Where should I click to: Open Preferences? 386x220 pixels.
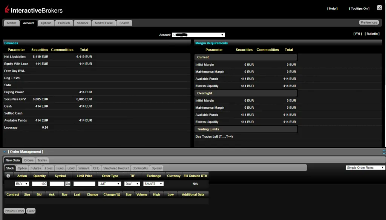click(369, 22)
